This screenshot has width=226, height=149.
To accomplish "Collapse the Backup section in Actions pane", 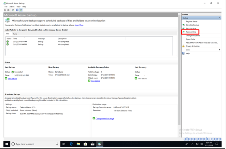I will (x=219, y=18).
